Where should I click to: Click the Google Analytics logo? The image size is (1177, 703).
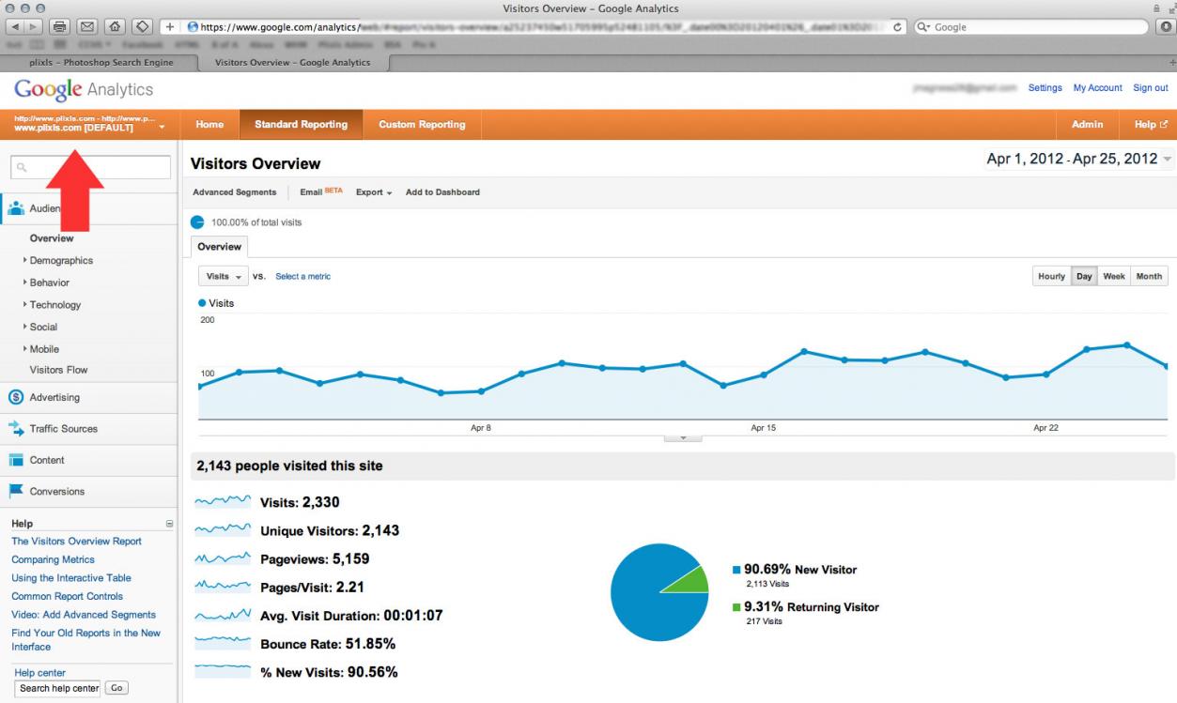click(84, 90)
